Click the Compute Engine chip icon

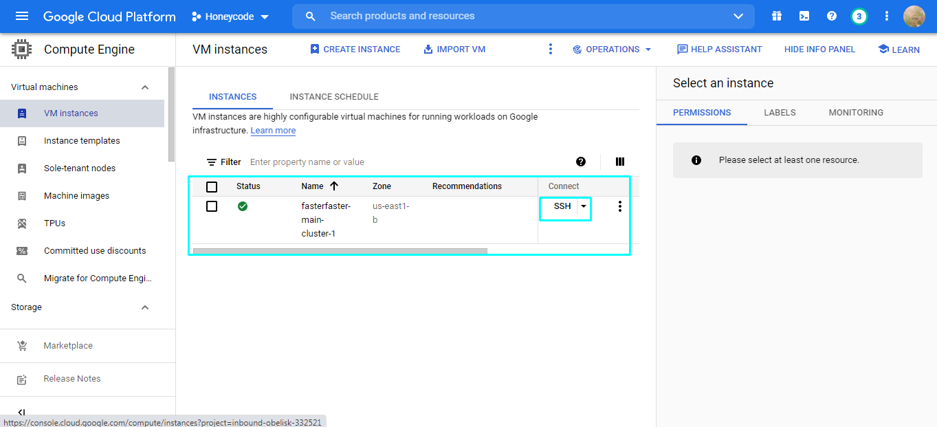[22, 50]
